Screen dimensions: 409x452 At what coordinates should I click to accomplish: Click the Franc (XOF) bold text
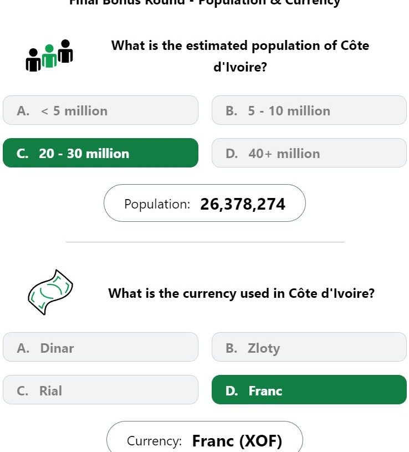[x=237, y=441]
